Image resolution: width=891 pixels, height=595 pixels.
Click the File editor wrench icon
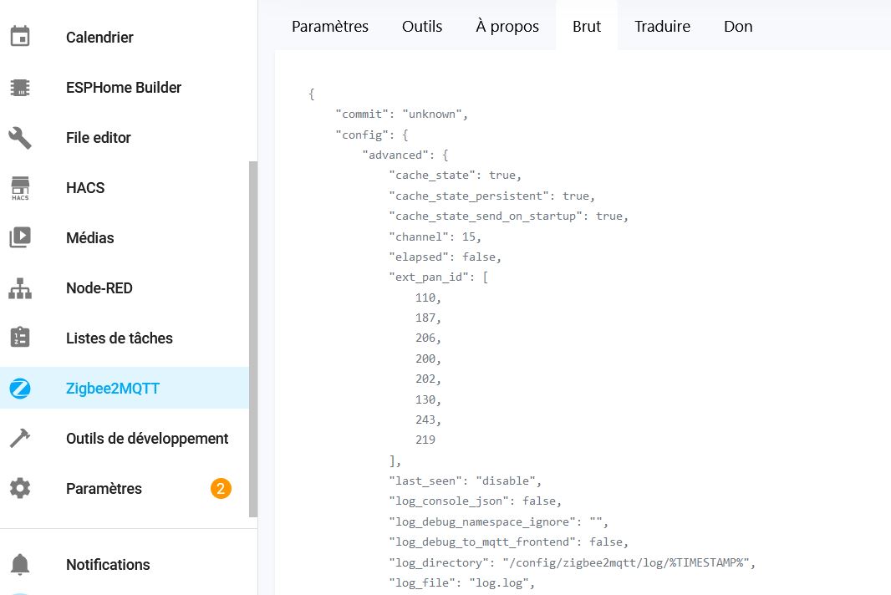(20, 138)
